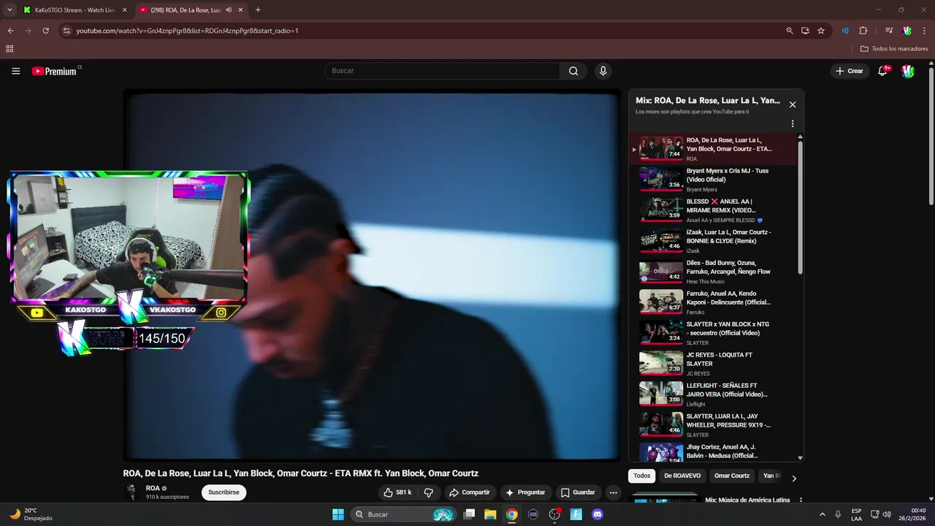Screen dimensions: 935x526
Task: Open Discord from the taskbar
Action: [x=598, y=514]
